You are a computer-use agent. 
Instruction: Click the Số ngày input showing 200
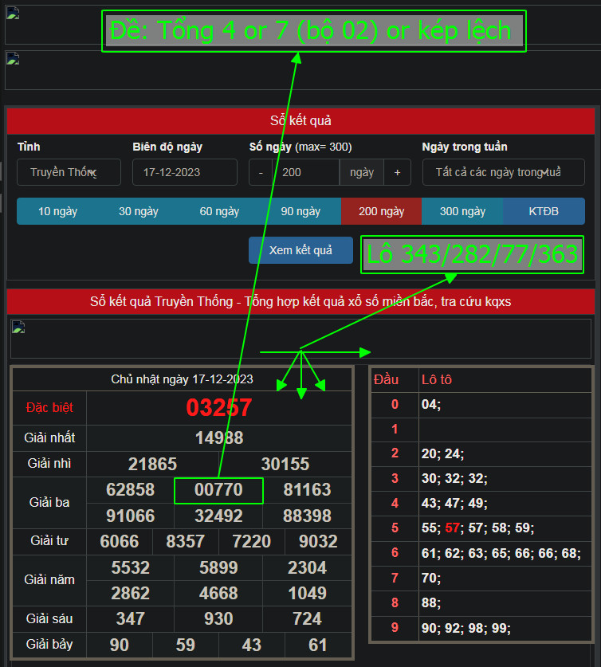pyautogui.click(x=306, y=172)
